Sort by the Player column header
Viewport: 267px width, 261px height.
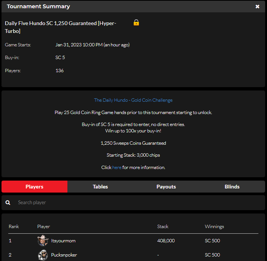[43, 227]
